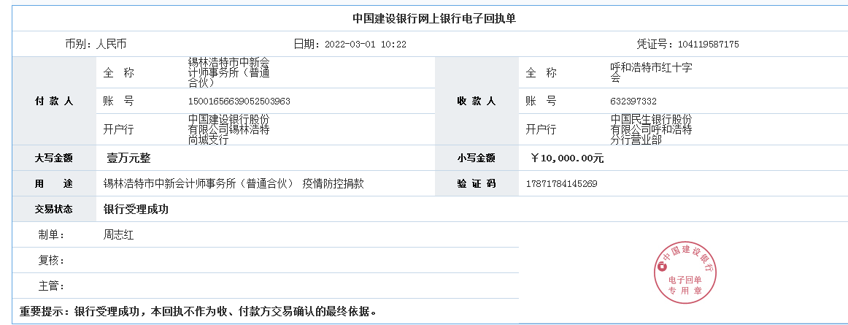
Task: Select payer name 锡林浩特市中新会计师事务所
Action: click(228, 72)
